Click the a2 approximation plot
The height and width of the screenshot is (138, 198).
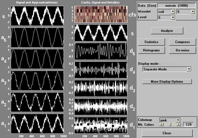pos(37,102)
